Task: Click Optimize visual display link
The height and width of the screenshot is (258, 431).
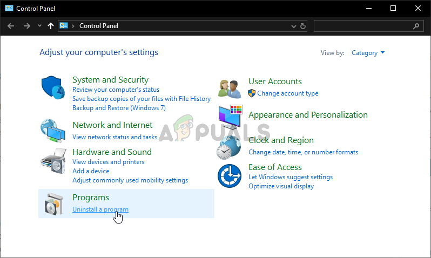Action: (x=281, y=186)
